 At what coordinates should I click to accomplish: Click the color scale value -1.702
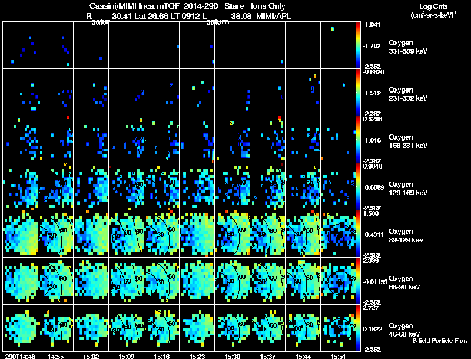(x=372, y=46)
